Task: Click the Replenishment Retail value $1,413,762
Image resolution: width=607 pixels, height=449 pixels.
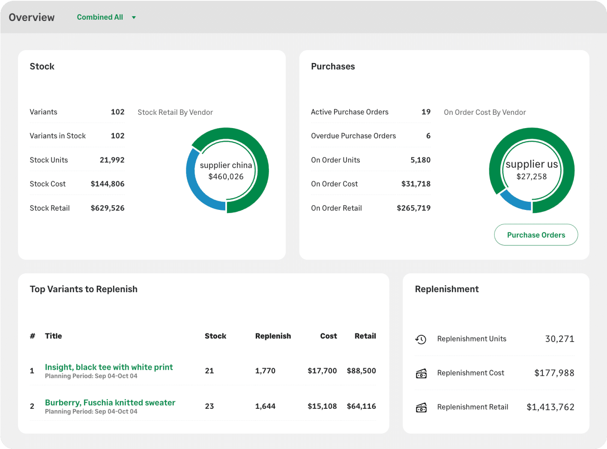Action: (x=550, y=407)
